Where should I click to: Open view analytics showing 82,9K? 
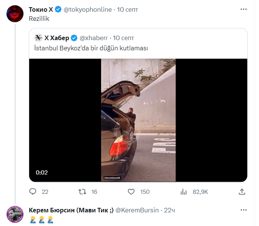click(184, 192)
